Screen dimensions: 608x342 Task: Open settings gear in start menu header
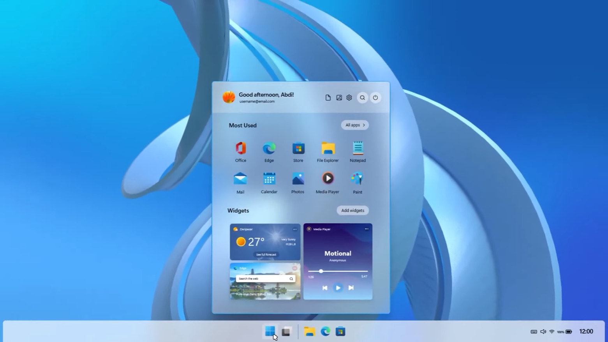(349, 98)
